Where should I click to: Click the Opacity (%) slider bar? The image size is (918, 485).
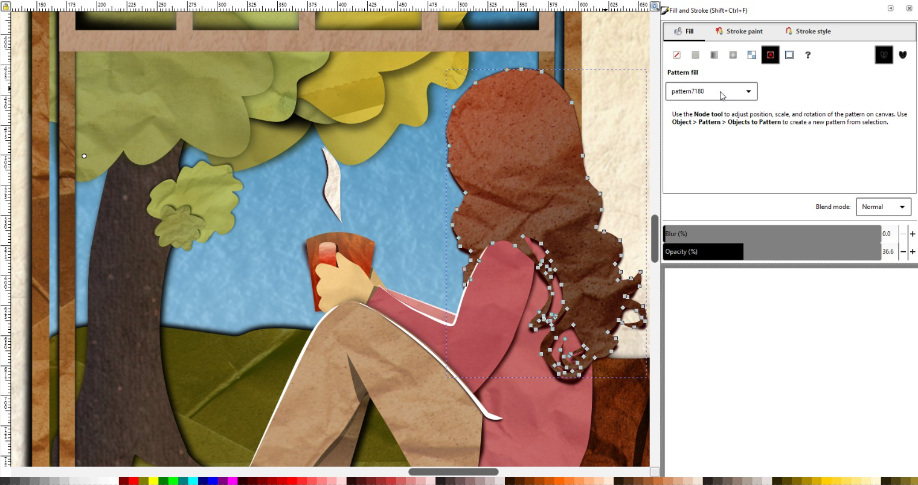pos(772,252)
